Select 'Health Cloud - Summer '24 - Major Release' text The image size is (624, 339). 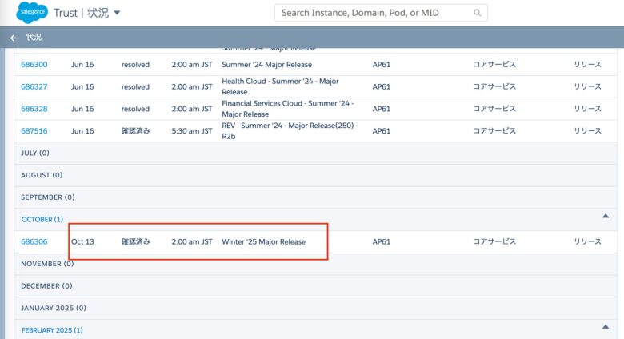(x=280, y=86)
